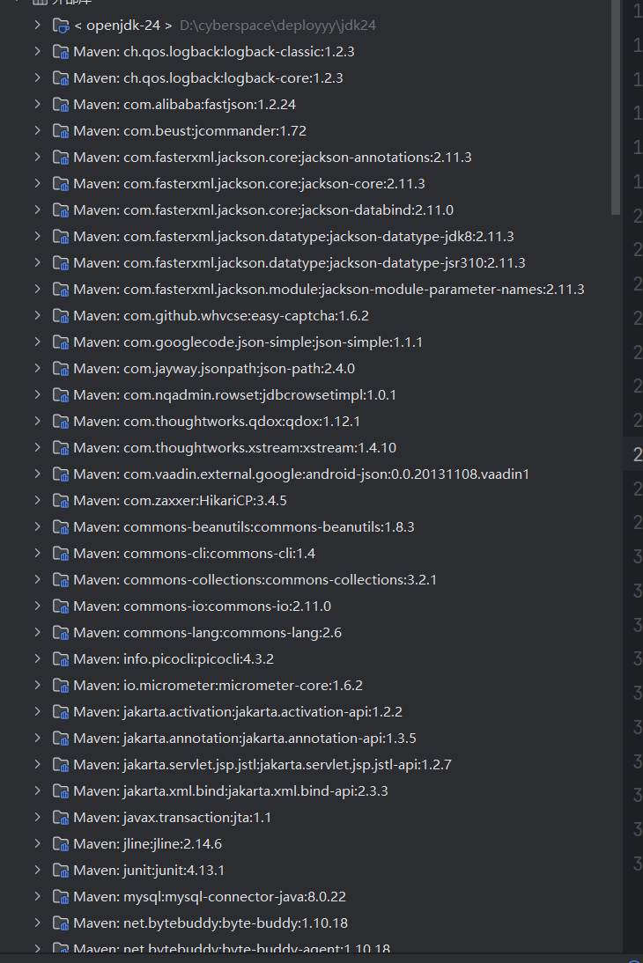Click library icon beside jdbcrowsetimpl:1.0.1
The height and width of the screenshot is (963, 643).
(x=61, y=395)
